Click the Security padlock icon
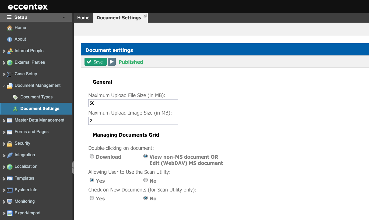This screenshot has height=220, width=369. pos(10,143)
